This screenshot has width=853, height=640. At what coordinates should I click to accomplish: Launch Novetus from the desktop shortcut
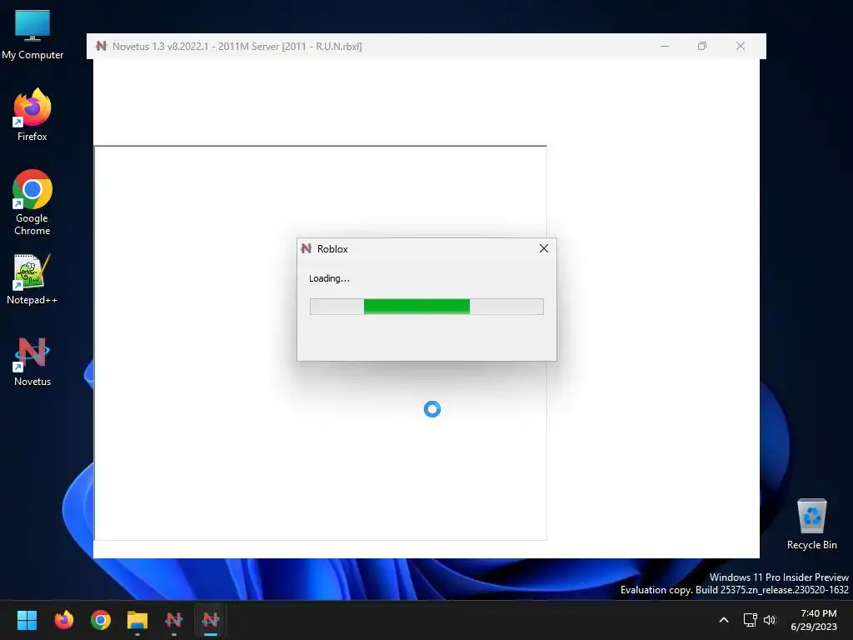click(x=32, y=360)
